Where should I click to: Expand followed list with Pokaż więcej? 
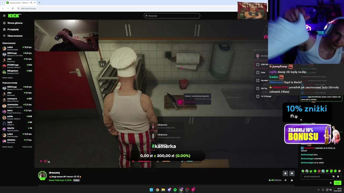coord(8,78)
